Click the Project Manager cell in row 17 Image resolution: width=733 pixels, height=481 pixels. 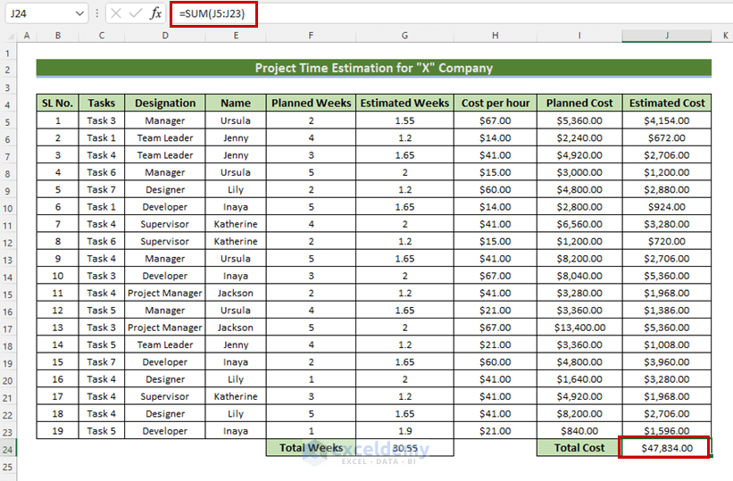[x=165, y=328]
